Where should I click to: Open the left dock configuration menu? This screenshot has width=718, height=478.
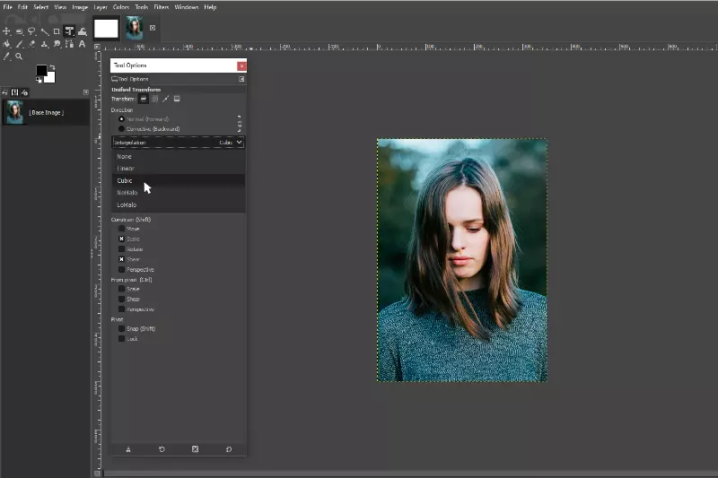pyautogui.click(x=85, y=92)
